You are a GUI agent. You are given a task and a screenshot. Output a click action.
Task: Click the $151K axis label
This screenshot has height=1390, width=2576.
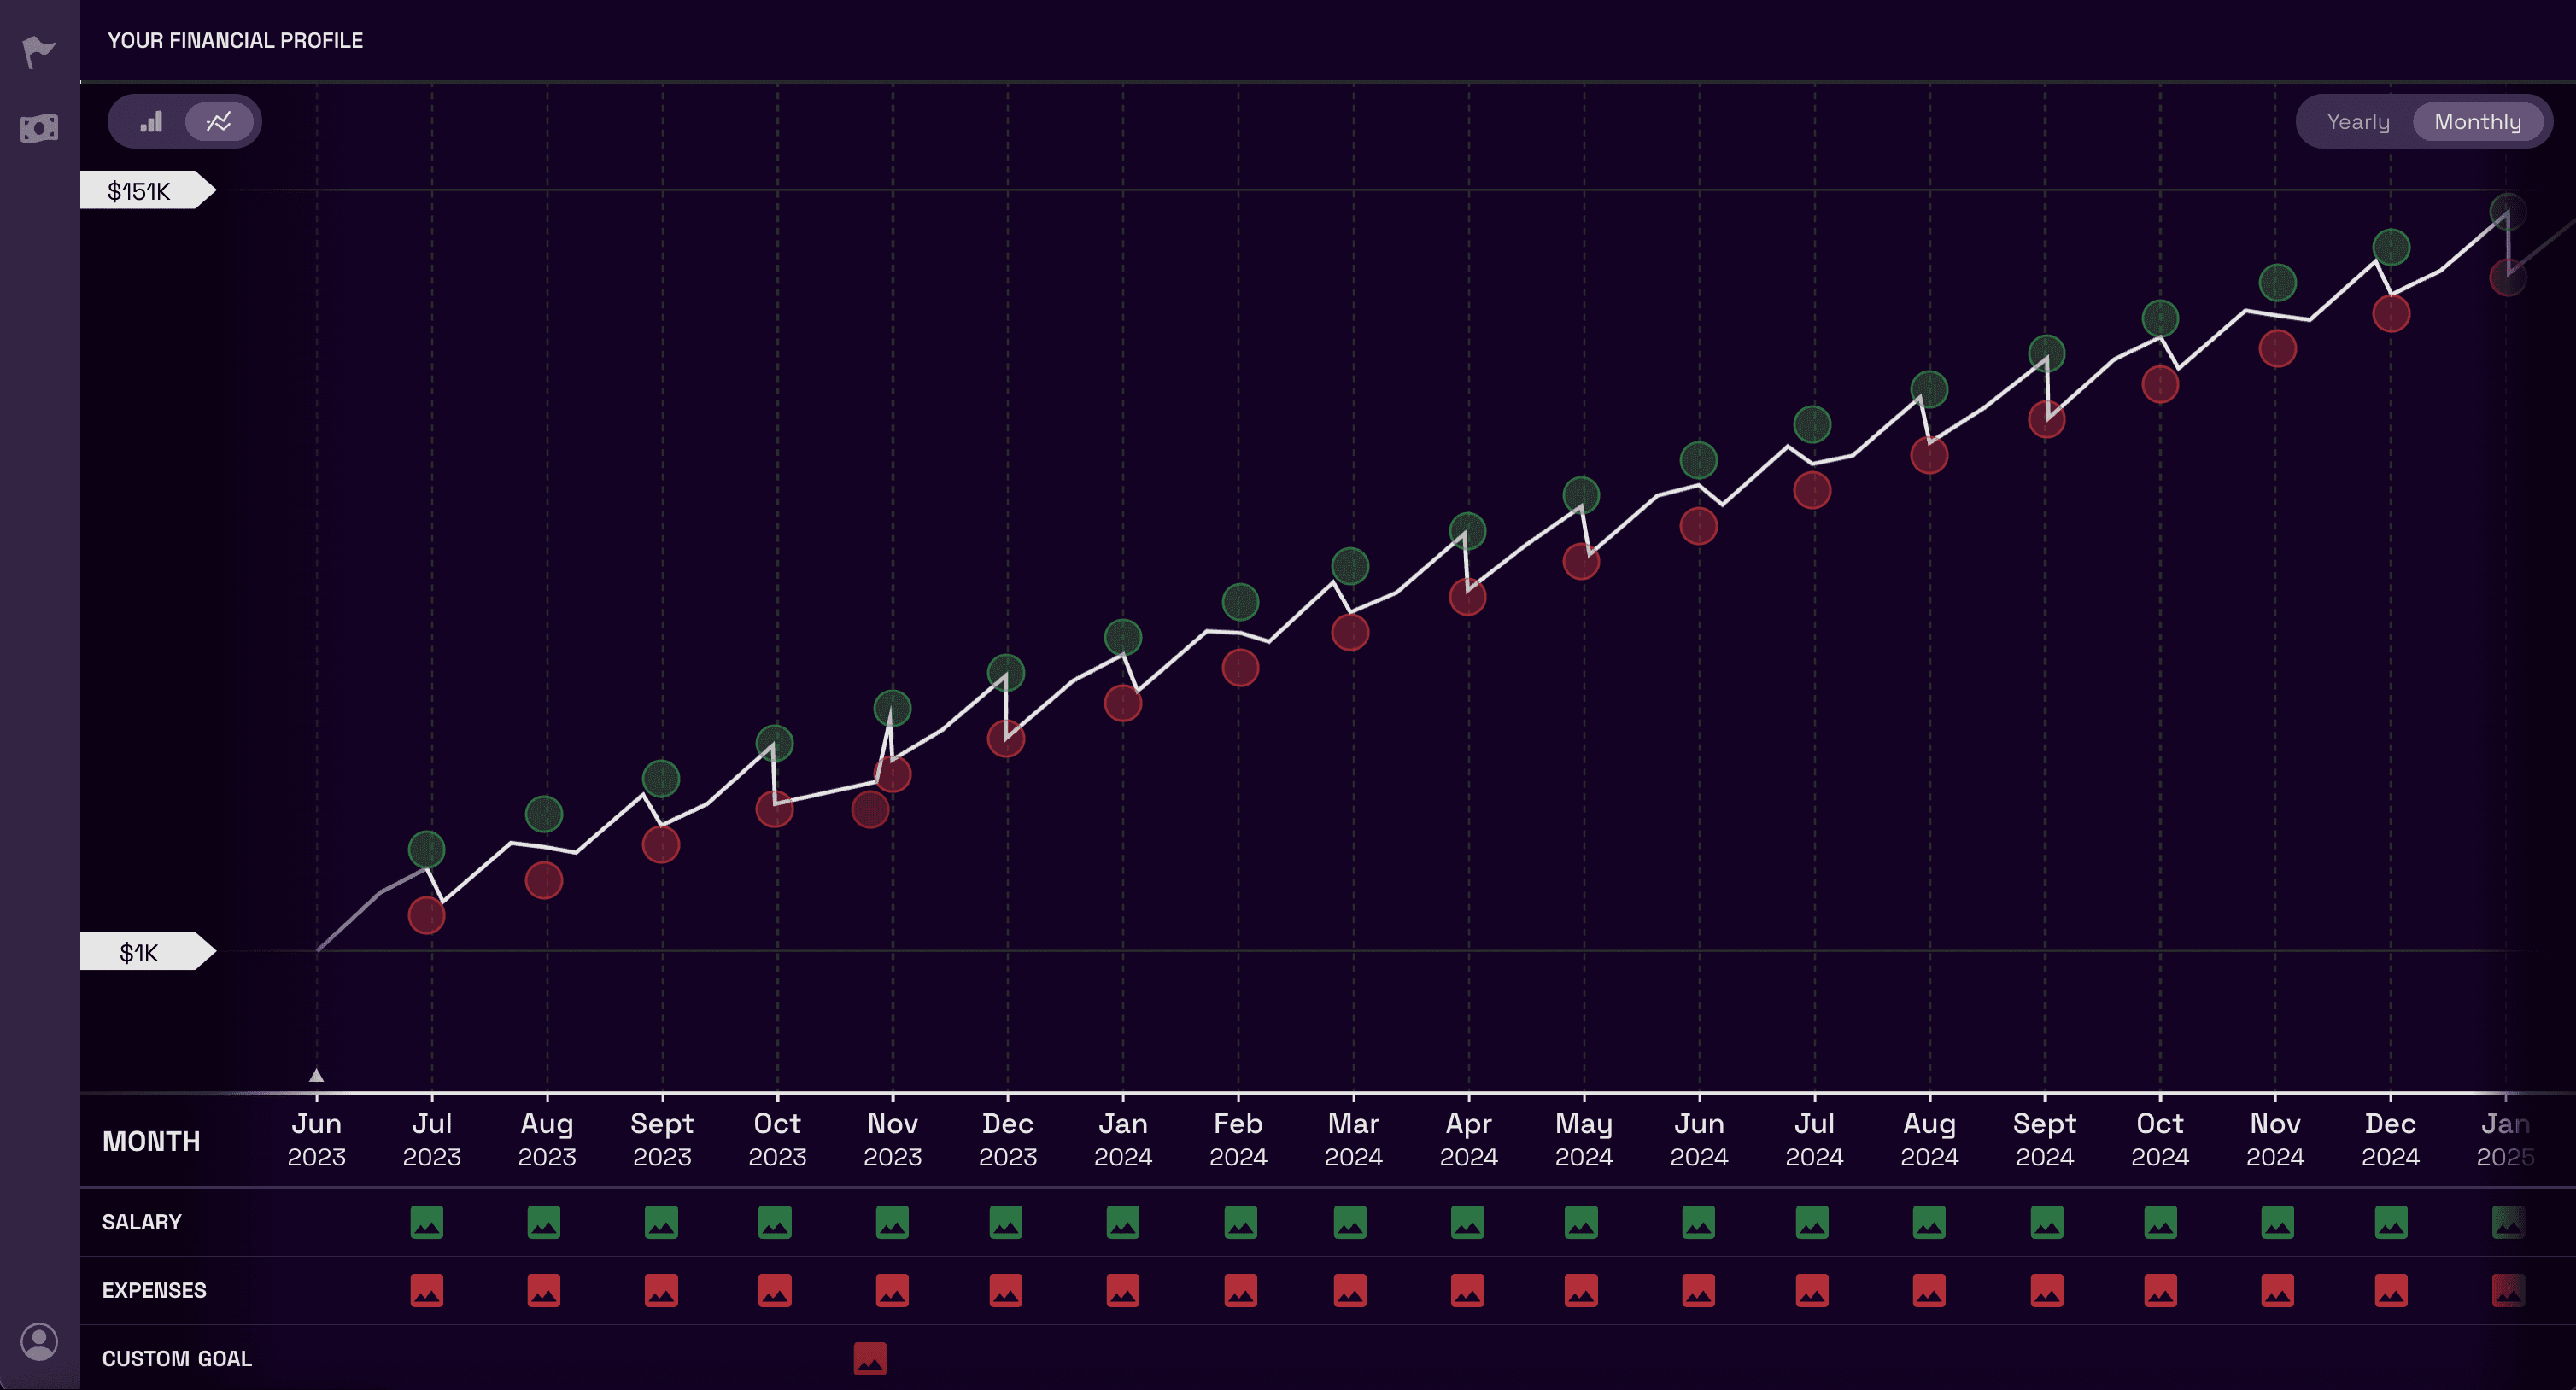click(x=147, y=190)
